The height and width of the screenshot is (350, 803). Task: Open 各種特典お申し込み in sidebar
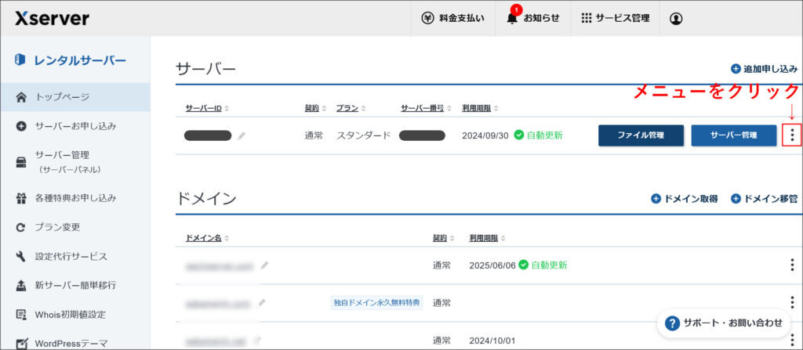click(75, 197)
